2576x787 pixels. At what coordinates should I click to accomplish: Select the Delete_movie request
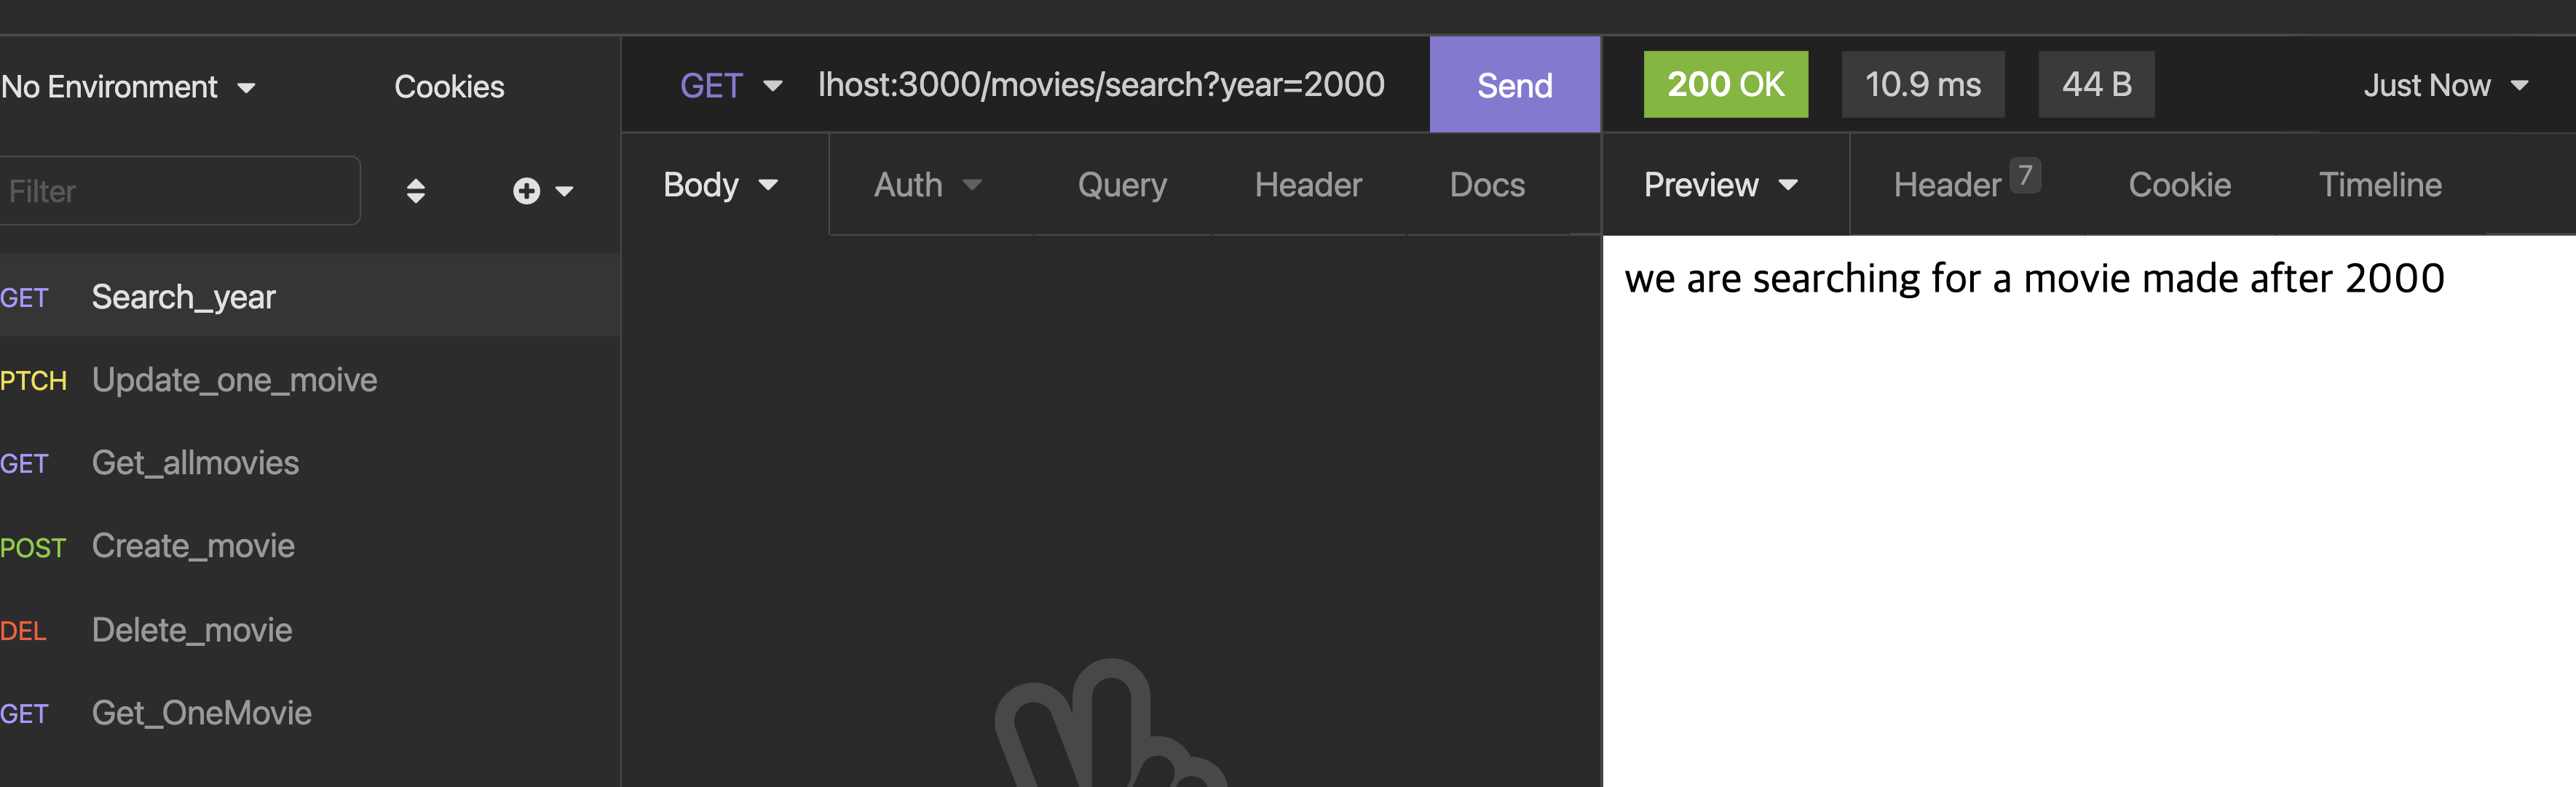tap(192, 630)
